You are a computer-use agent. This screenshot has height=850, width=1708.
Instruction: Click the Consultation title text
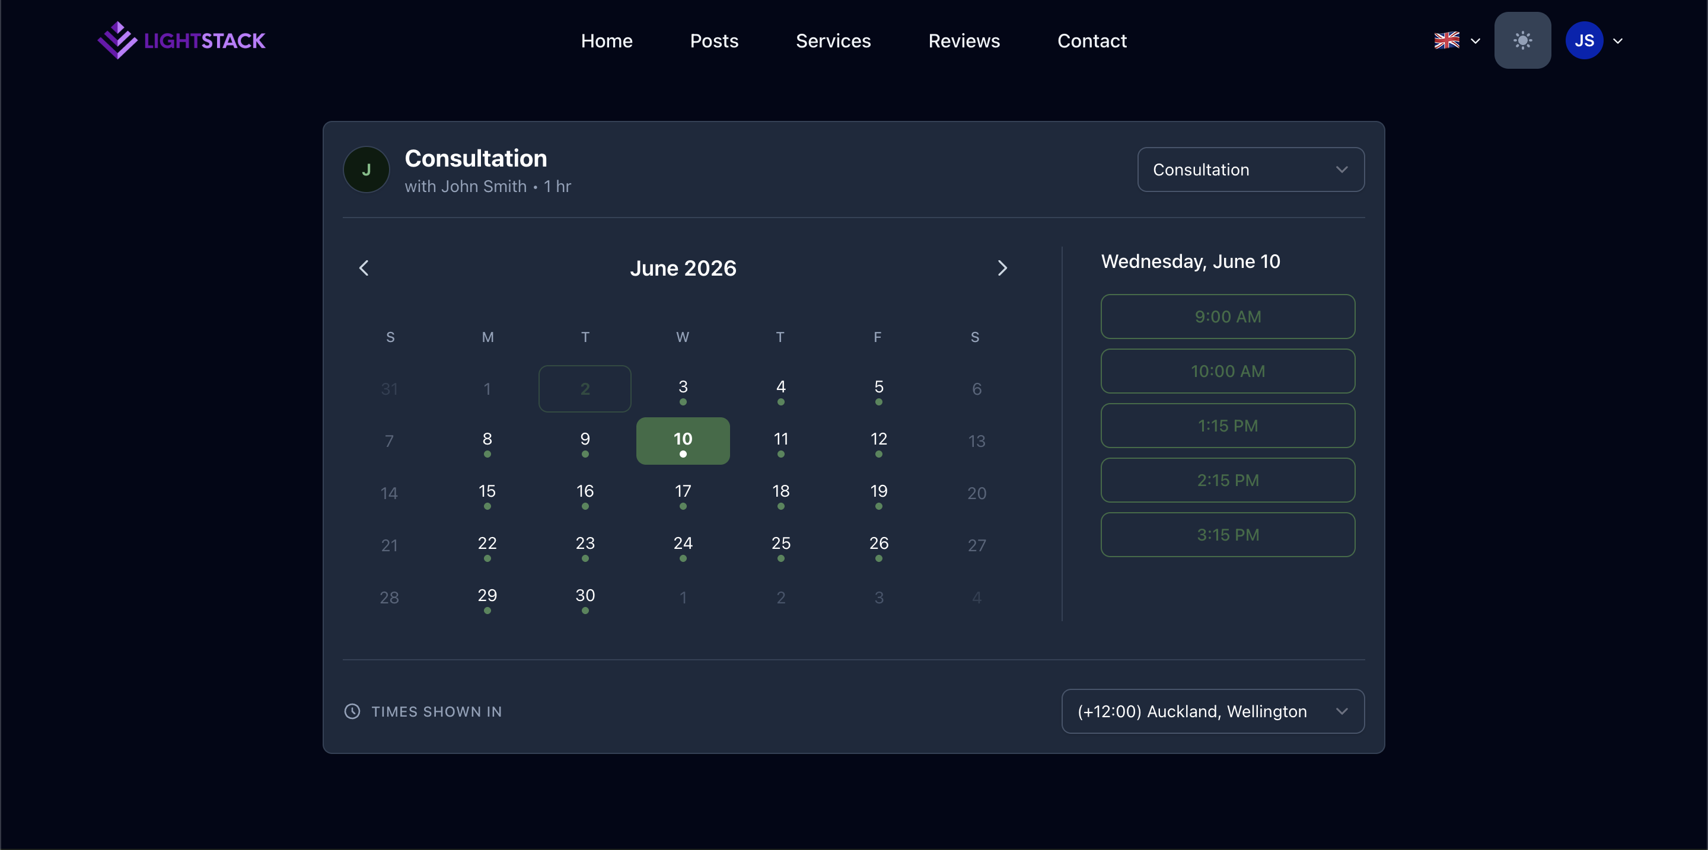coord(476,158)
